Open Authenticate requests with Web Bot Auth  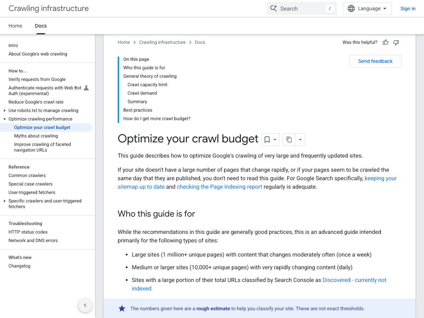45,91
